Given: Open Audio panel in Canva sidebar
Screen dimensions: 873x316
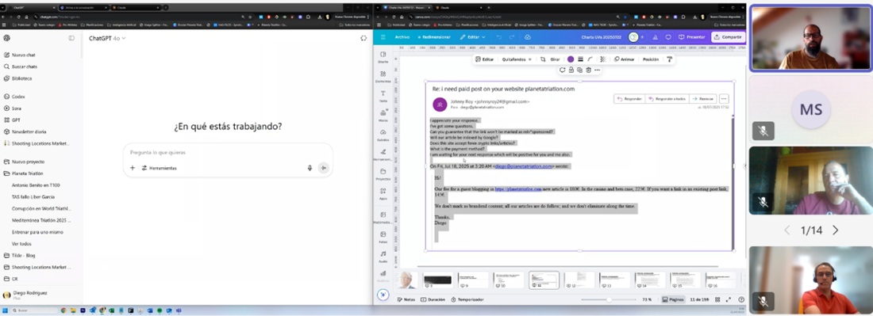Looking at the screenshot, I should click(x=383, y=256).
